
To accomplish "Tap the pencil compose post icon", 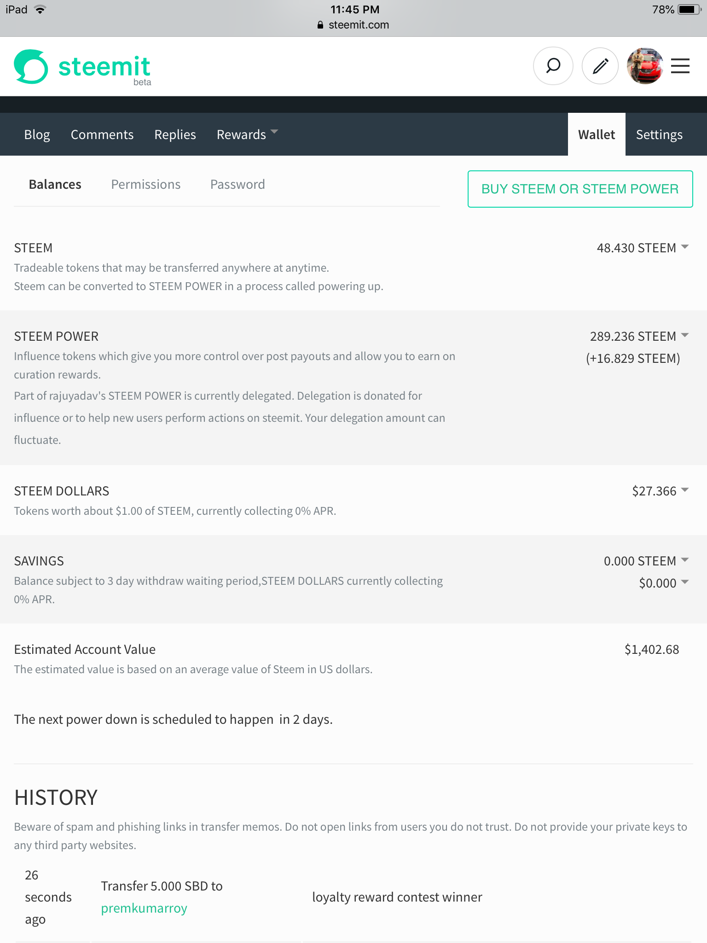I will pyautogui.click(x=600, y=66).
